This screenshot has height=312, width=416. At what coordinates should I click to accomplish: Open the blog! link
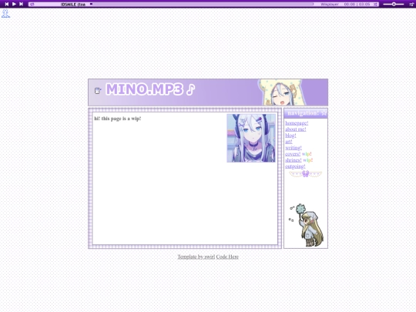[290, 136]
